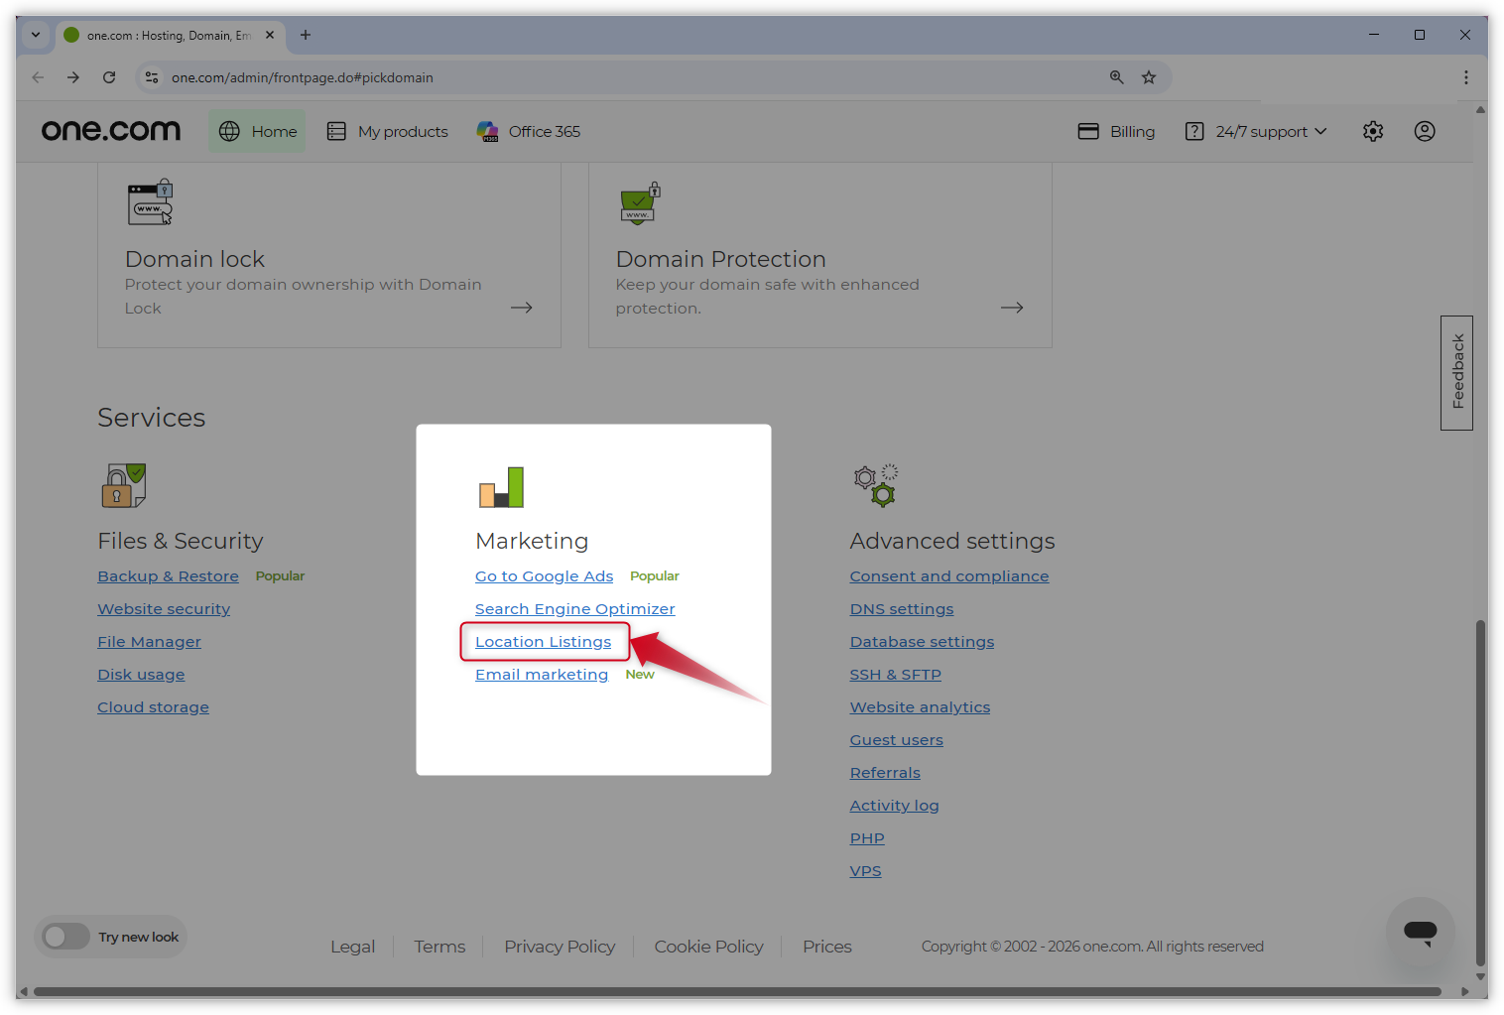
Task: Click the Feedback button on the right
Action: click(x=1456, y=372)
